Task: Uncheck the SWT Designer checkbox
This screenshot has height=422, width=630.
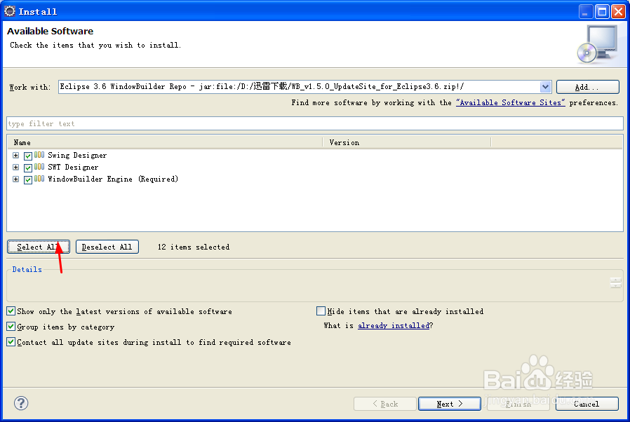Action: point(28,168)
